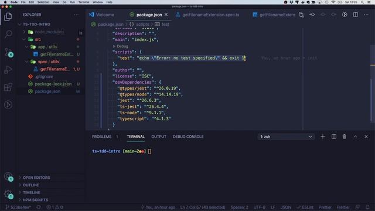Viewport: 375px width, 211px height.
Task: Click package.json in the breadcrumb
Action: 111,24
